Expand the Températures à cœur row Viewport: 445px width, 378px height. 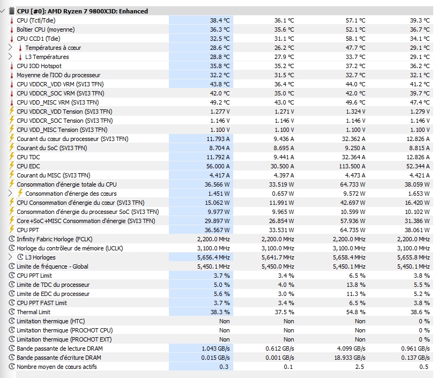(10, 47)
